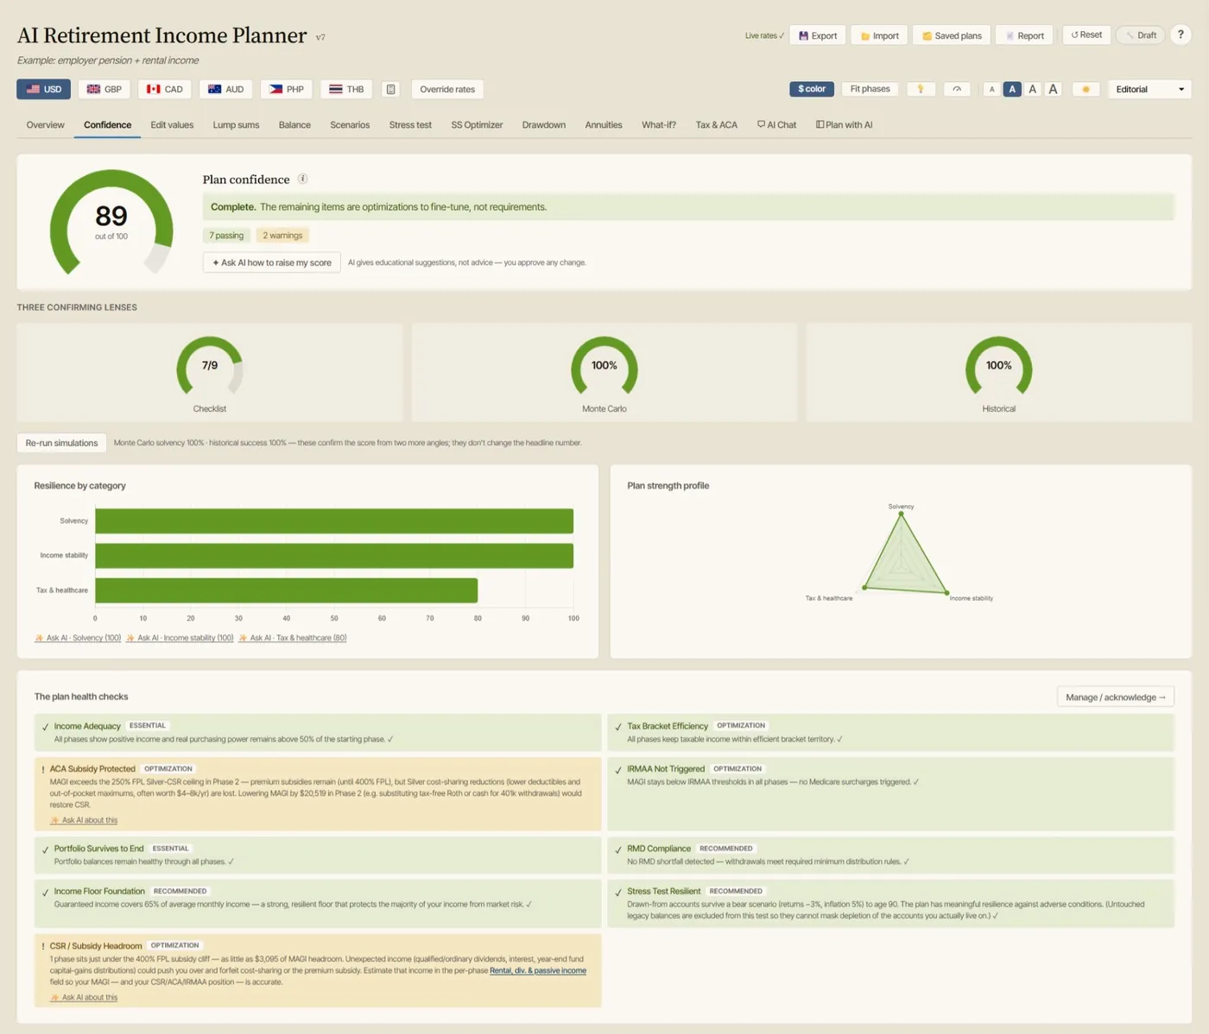Image resolution: width=1209 pixels, height=1034 pixels.
Task: Click the Solvency bar in chart
Action: [334, 521]
